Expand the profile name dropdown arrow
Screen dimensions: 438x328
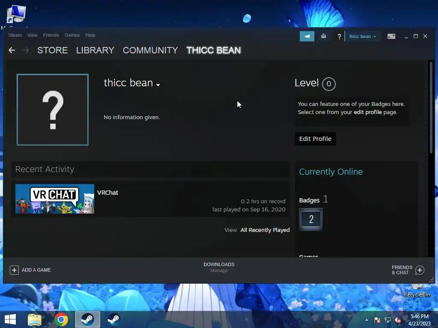click(158, 85)
